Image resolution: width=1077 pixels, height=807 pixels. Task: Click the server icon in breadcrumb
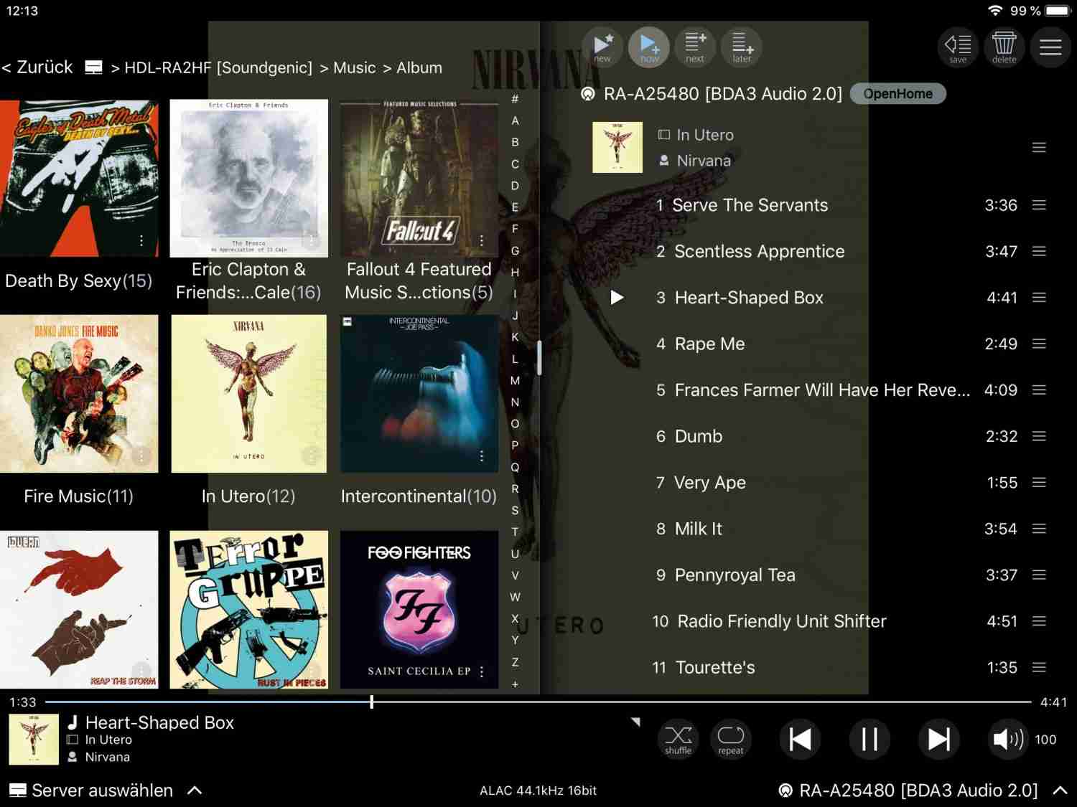click(x=93, y=67)
